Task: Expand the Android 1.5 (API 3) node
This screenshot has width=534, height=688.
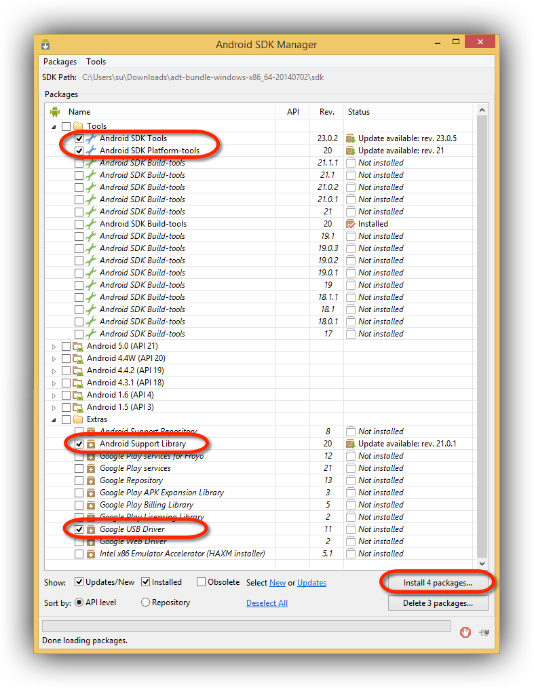Action: tap(54, 408)
